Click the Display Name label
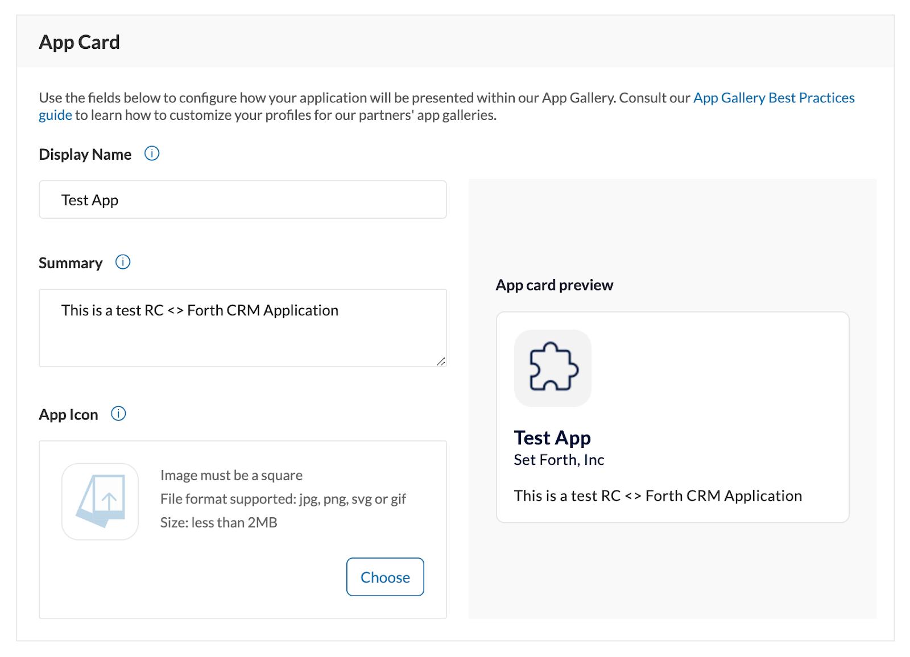910x657 pixels. [84, 154]
